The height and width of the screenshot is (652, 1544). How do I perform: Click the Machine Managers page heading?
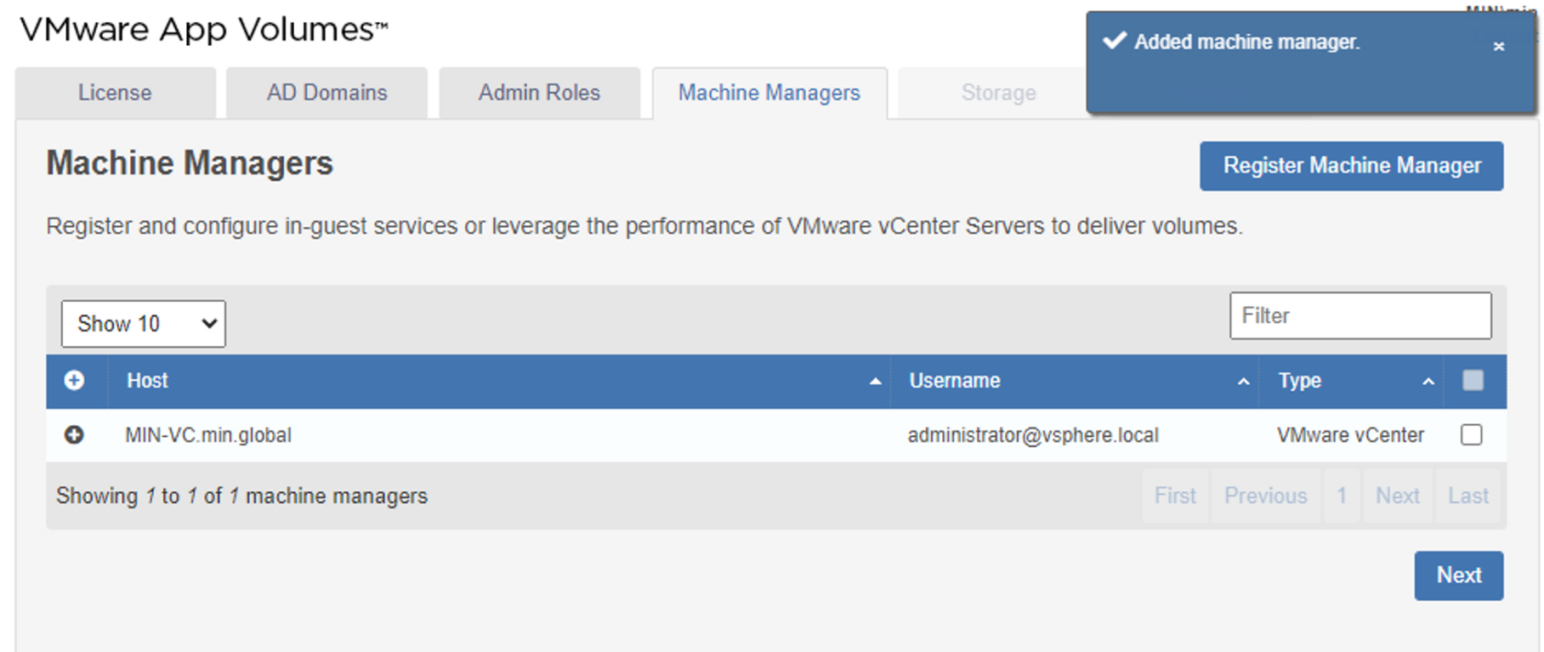pos(190,163)
